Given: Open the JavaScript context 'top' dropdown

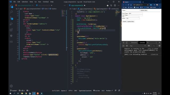Looking at the screenshot, I should [138, 46].
